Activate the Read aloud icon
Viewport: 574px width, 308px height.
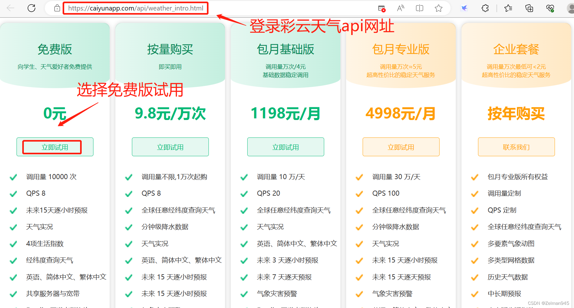click(400, 8)
